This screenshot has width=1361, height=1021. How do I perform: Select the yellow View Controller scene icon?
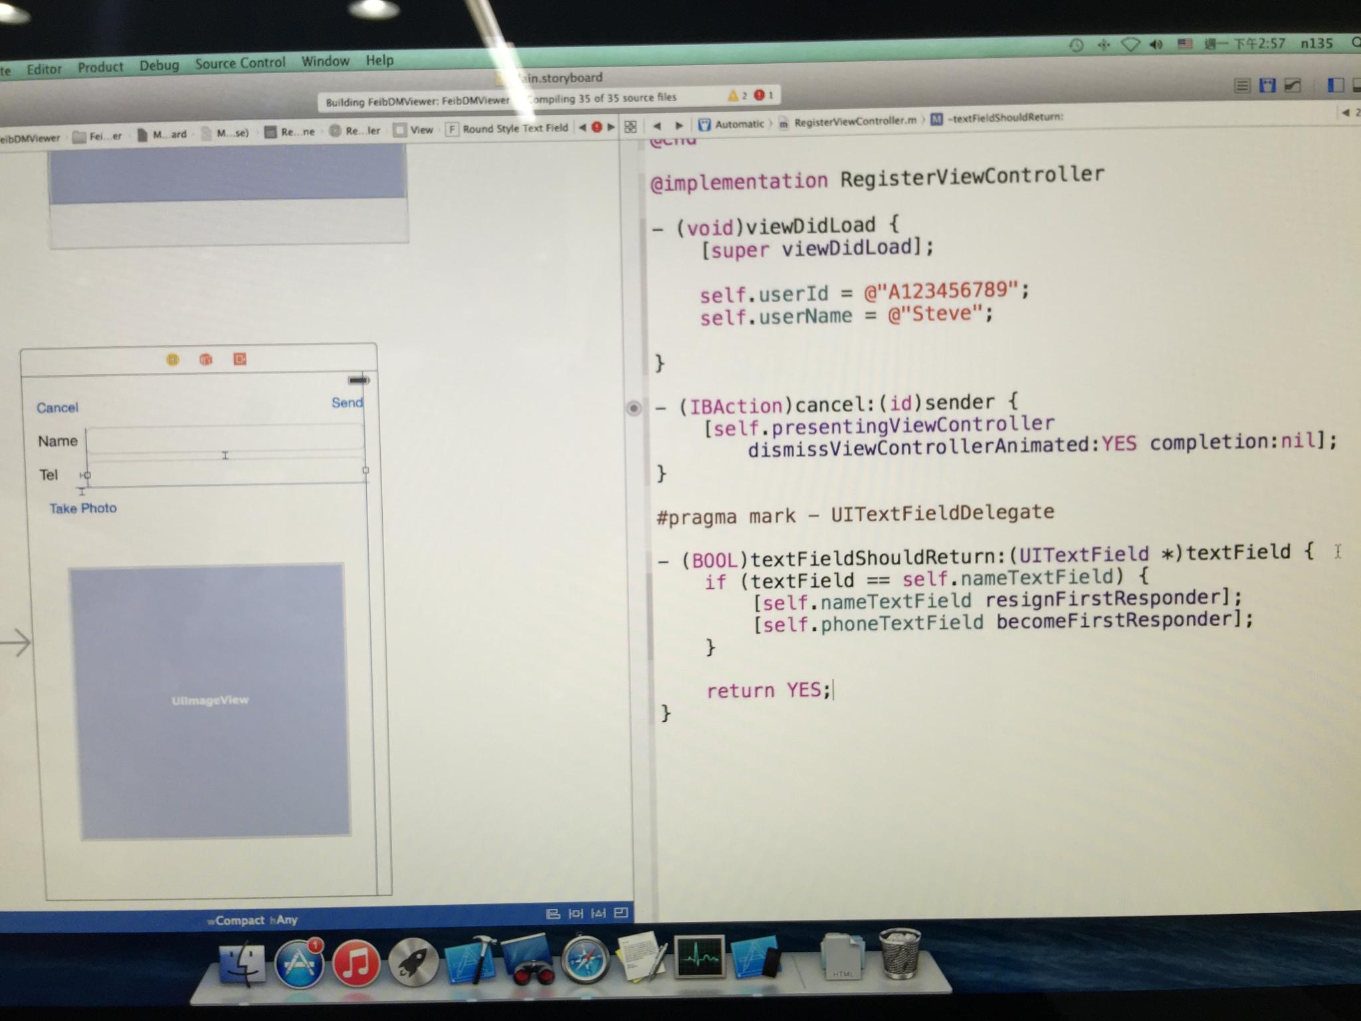(173, 360)
